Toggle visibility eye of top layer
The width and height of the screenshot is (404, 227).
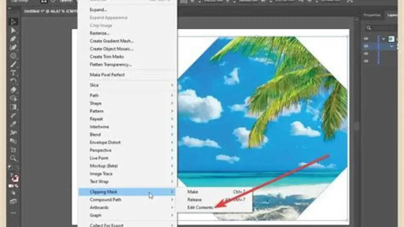coord(366,38)
